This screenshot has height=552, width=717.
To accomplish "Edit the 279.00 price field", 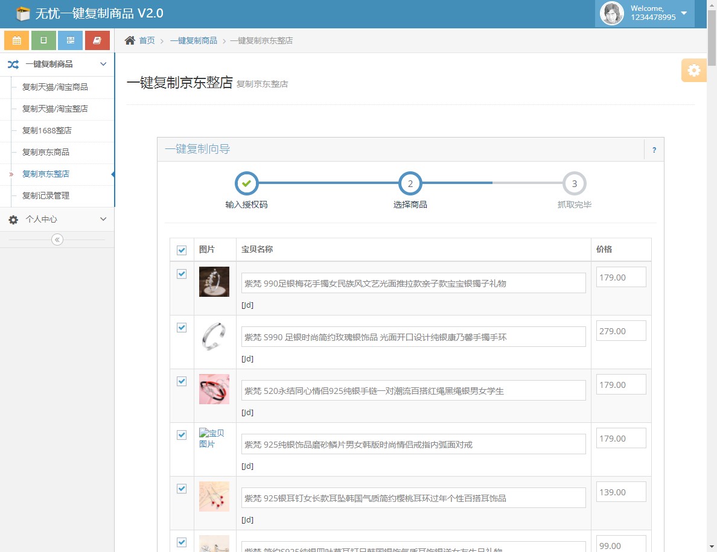I will tap(621, 331).
